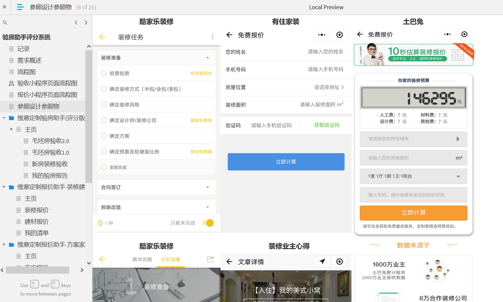Switch to 精华攻略 tab
The width and height of the screenshot is (503, 302).
click(x=142, y=259)
